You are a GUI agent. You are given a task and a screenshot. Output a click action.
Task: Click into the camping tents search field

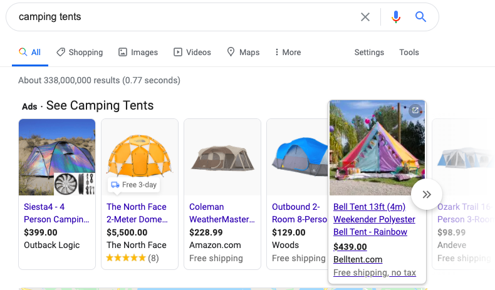coord(182,17)
